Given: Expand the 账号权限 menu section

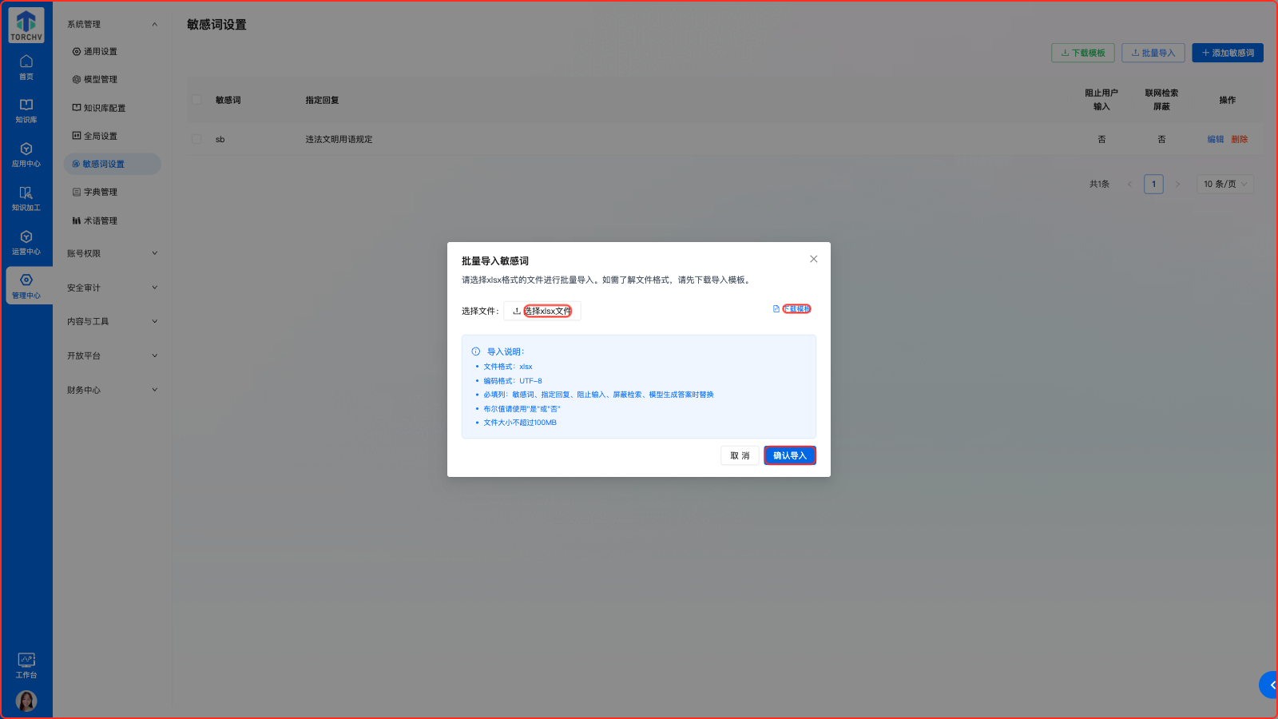Looking at the screenshot, I should pos(112,253).
